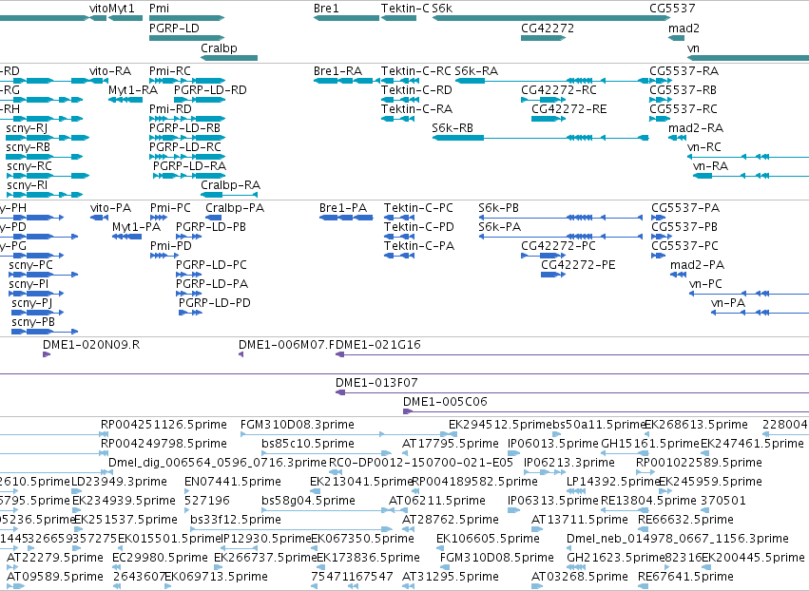Select the bs58g04.5prime EST label
Screen dimensions: 809x591
309,502
